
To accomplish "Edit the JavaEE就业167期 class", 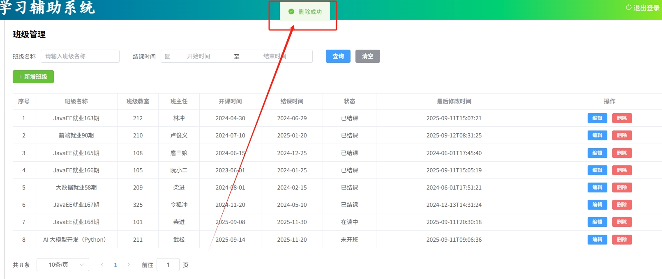I will [x=597, y=205].
